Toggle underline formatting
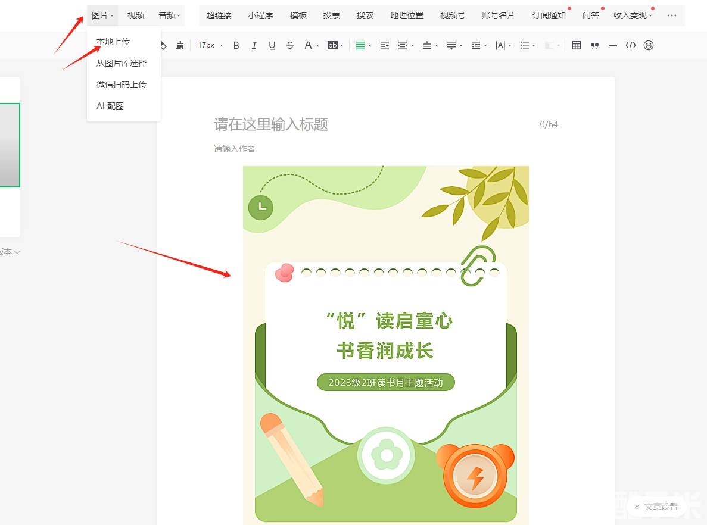The width and height of the screenshot is (707, 525). pyautogui.click(x=272, y=45)
